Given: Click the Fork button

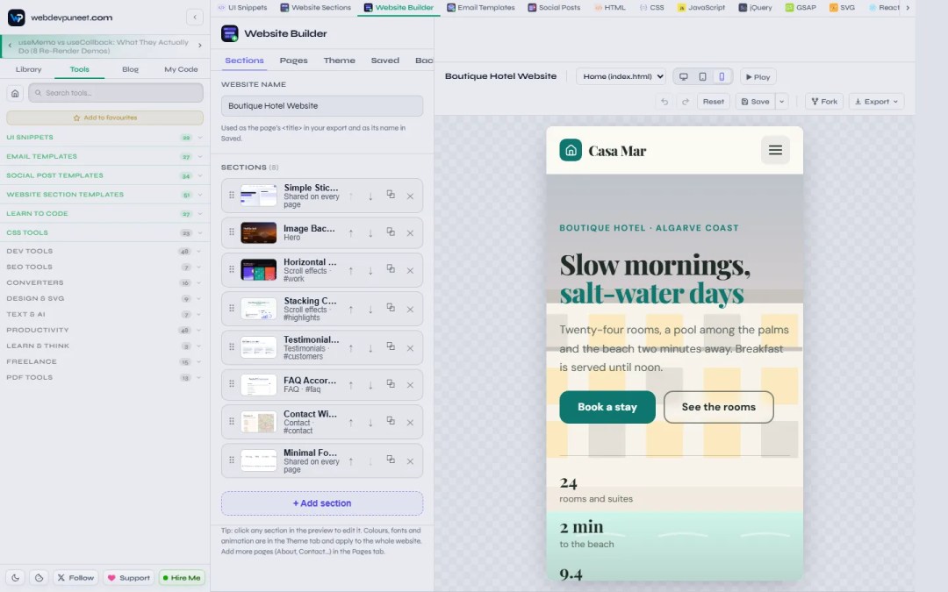Looking at the screenshot, I should coord(824,102).
